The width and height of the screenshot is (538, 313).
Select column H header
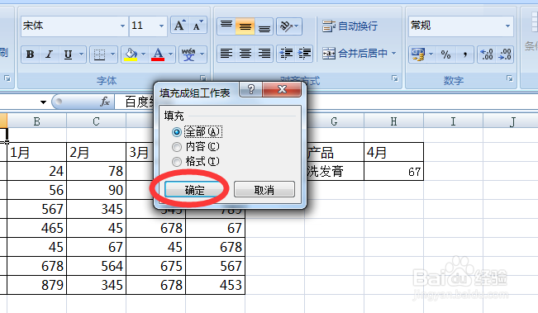[394, 121]
